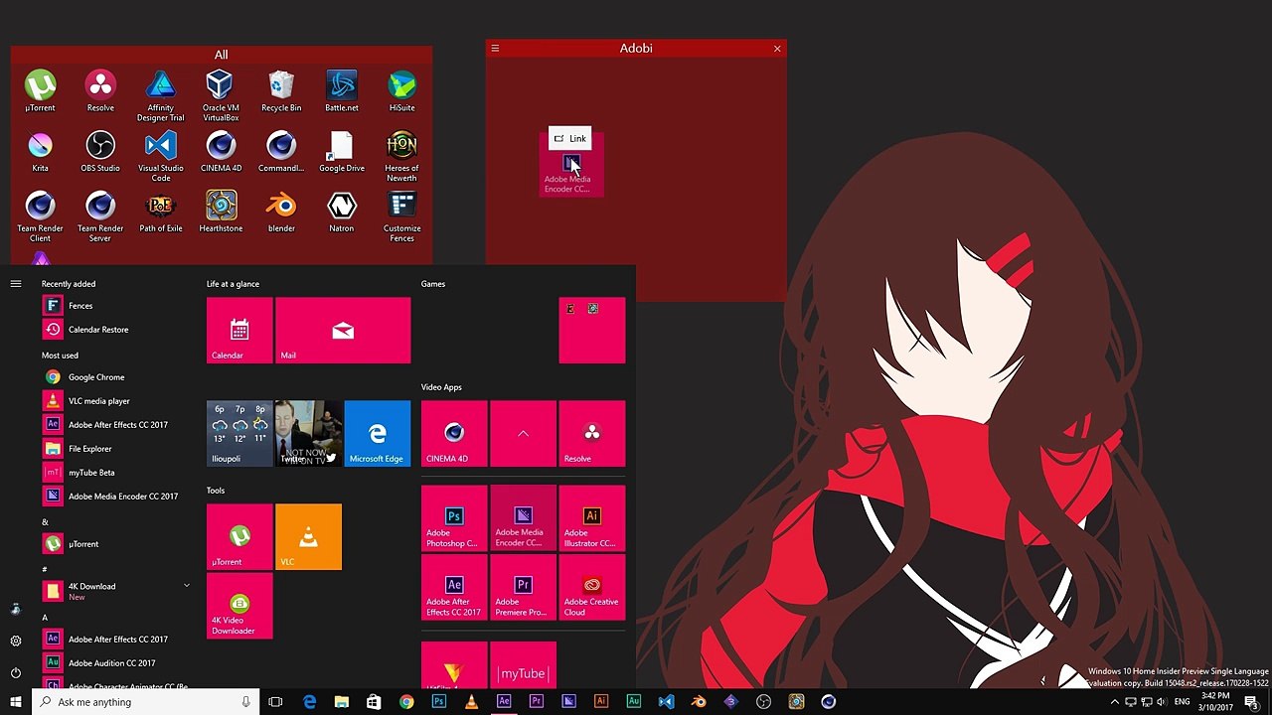
Task: Open the Microsoft Edge tile
Action: [x=377, y=433]
